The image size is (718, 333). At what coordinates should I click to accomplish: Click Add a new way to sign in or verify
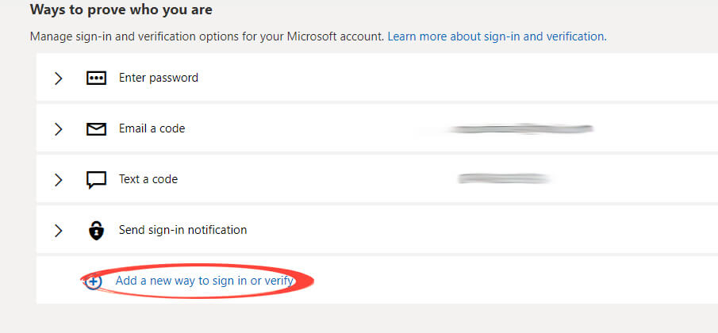click(204, 281)
